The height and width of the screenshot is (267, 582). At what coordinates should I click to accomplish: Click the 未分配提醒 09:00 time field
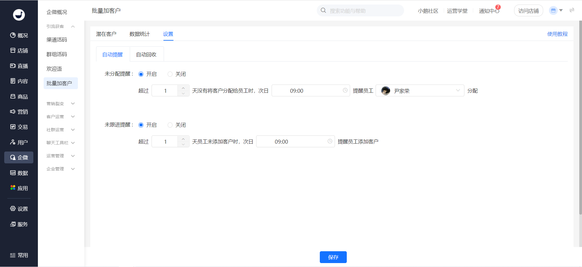311,91
